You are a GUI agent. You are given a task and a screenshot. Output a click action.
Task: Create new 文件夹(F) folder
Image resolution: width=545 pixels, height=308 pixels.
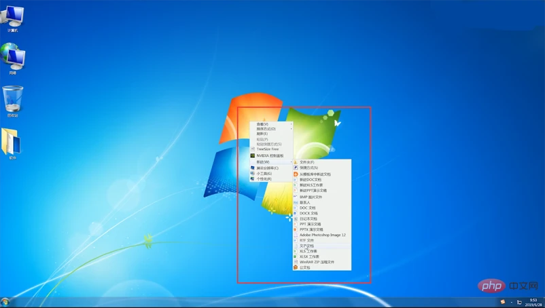click(x=322, y=162)
